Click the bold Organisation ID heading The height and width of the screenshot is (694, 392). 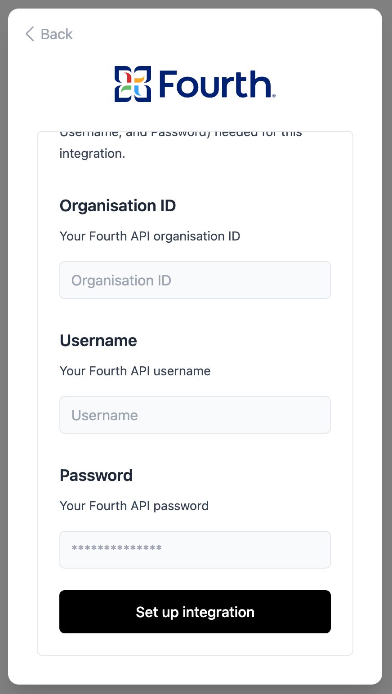pyautogui.click(x=118, y=206)
